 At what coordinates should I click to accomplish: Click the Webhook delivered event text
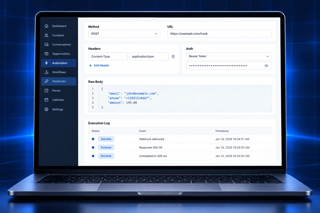coord(152,139)
